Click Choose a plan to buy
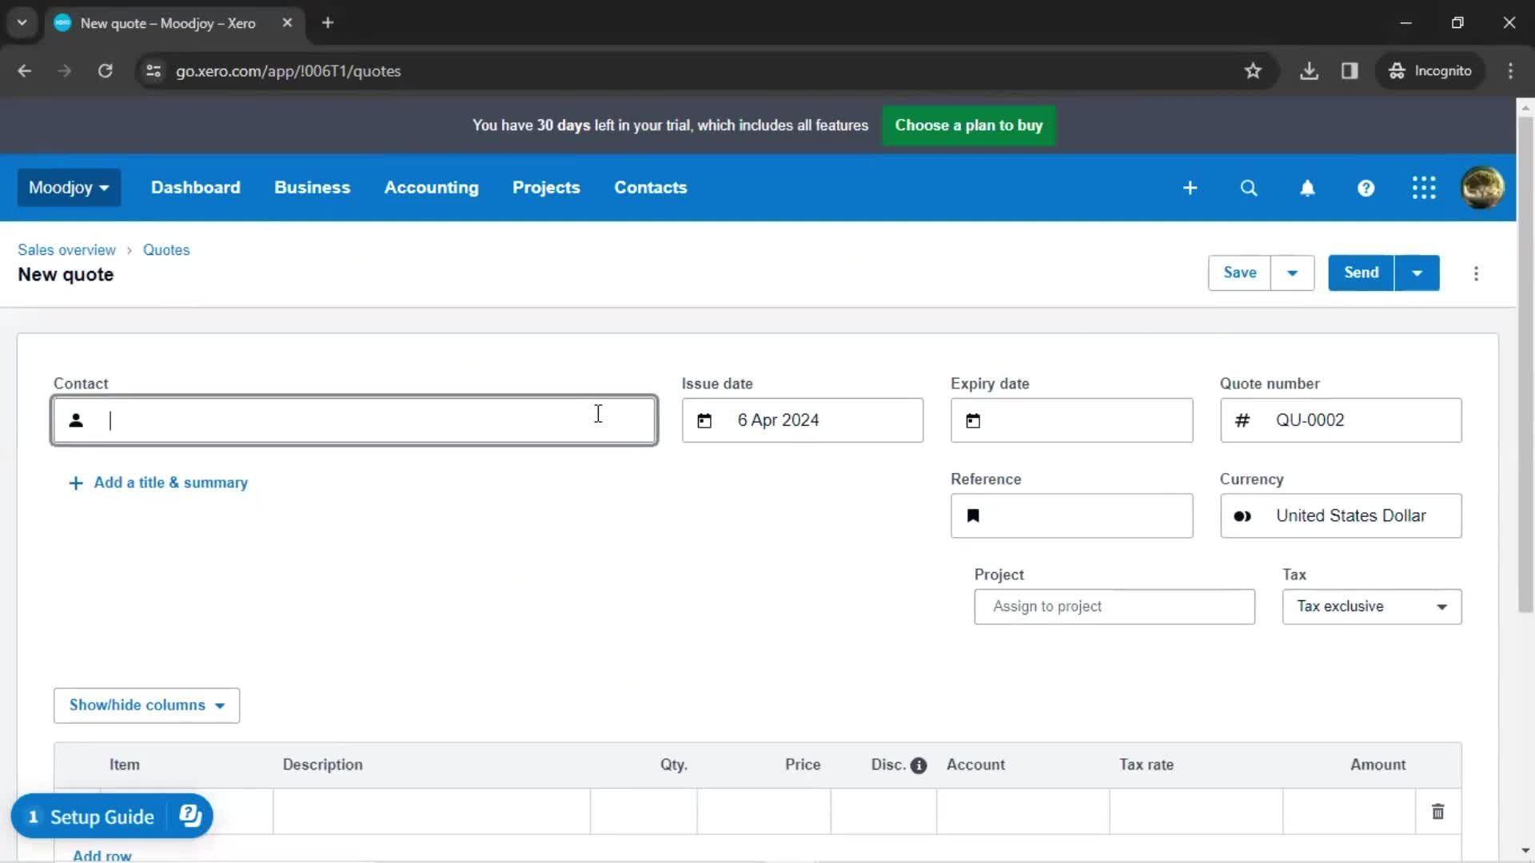Viewport: 1535px width, 863px height. coord(969,125)
